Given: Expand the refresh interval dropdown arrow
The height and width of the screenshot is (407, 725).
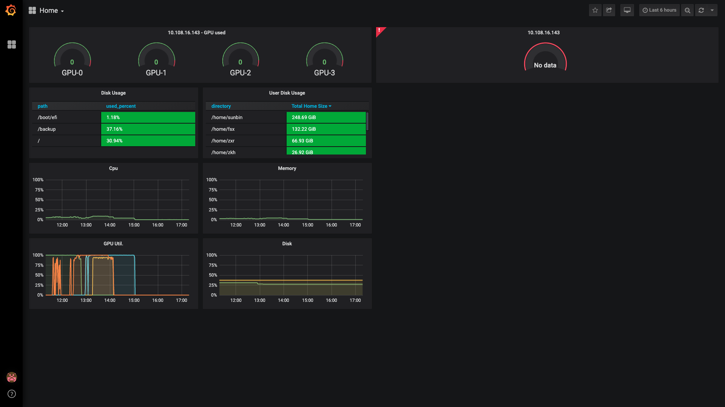Looking at the screenshot, I should click(712, 10).
